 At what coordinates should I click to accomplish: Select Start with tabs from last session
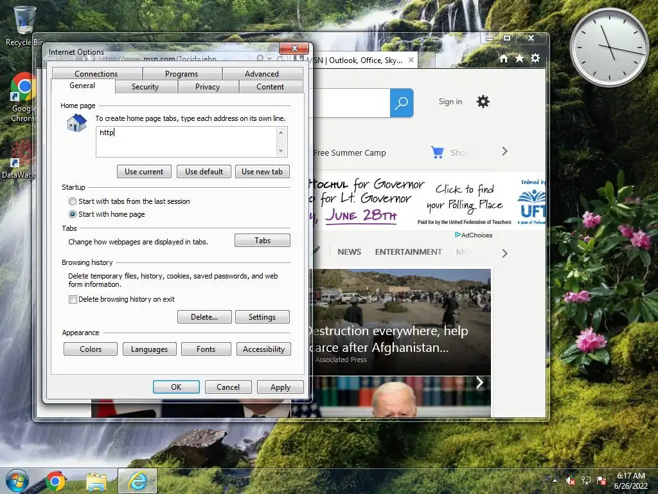[x=73, y=201]
